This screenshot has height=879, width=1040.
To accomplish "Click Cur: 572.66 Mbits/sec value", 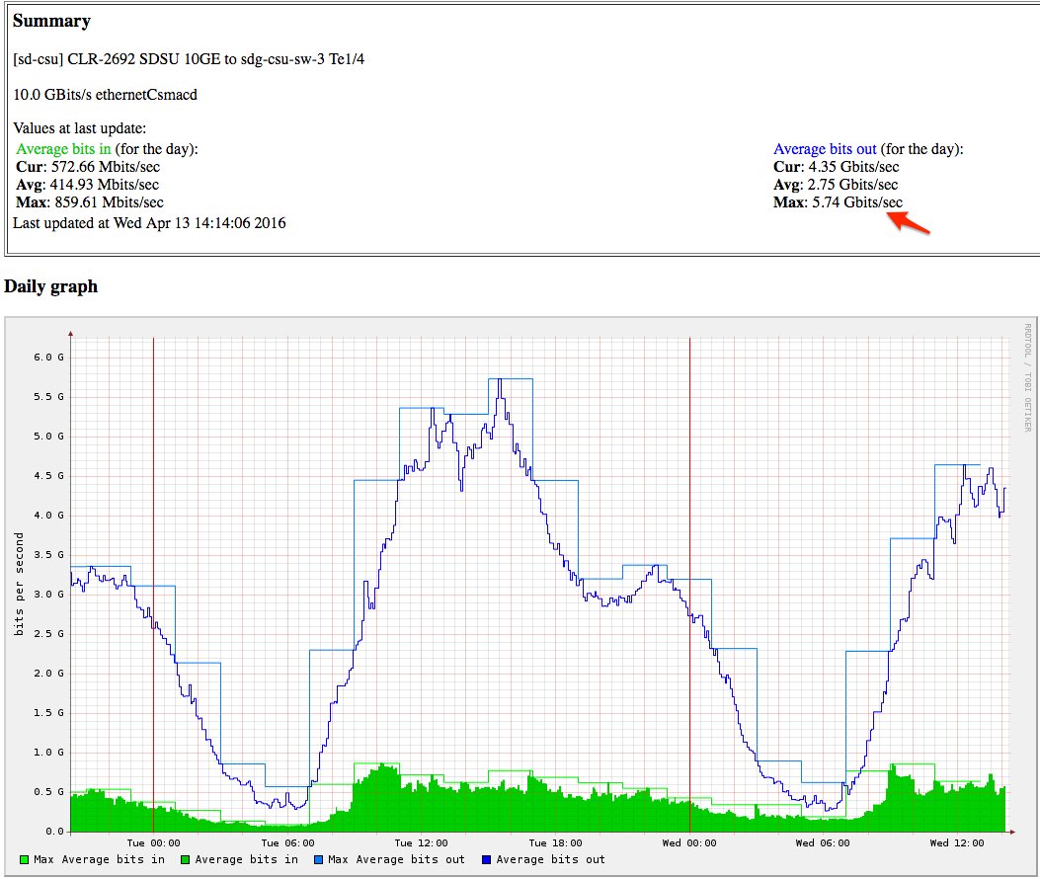I will click(88, 167).
